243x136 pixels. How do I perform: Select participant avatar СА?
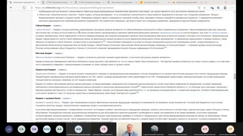click(21, 129)
